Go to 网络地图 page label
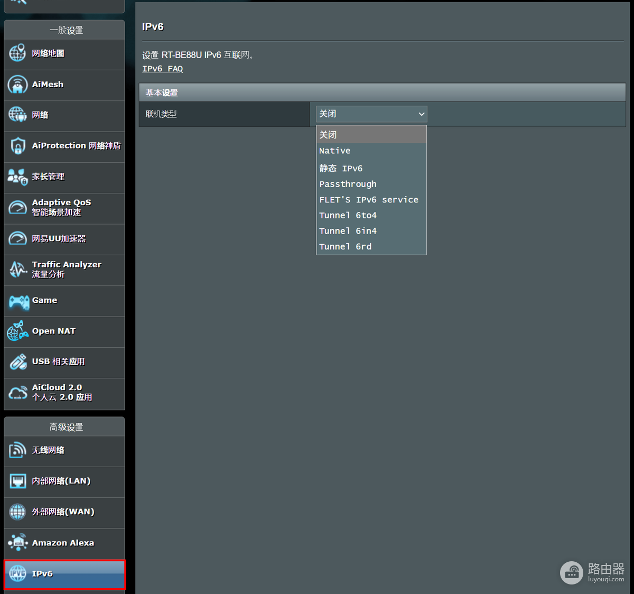 (48, 53)
